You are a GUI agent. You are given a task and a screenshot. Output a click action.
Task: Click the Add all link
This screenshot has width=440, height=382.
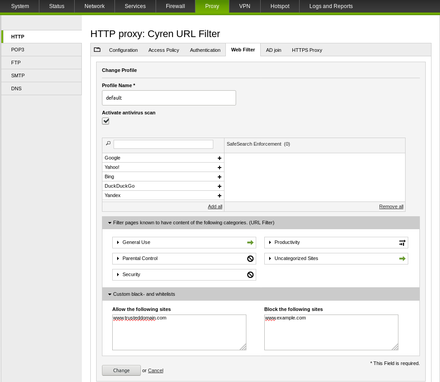(x=215, y=206)
